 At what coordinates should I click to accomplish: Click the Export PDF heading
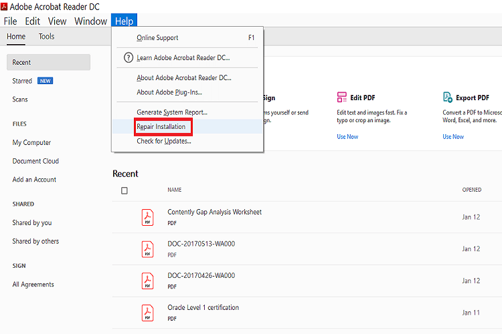[x=473, y=98]
